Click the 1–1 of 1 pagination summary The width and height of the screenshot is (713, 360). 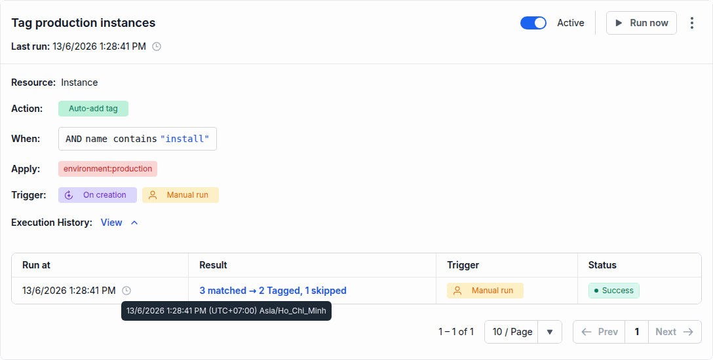tap(456, 332)
